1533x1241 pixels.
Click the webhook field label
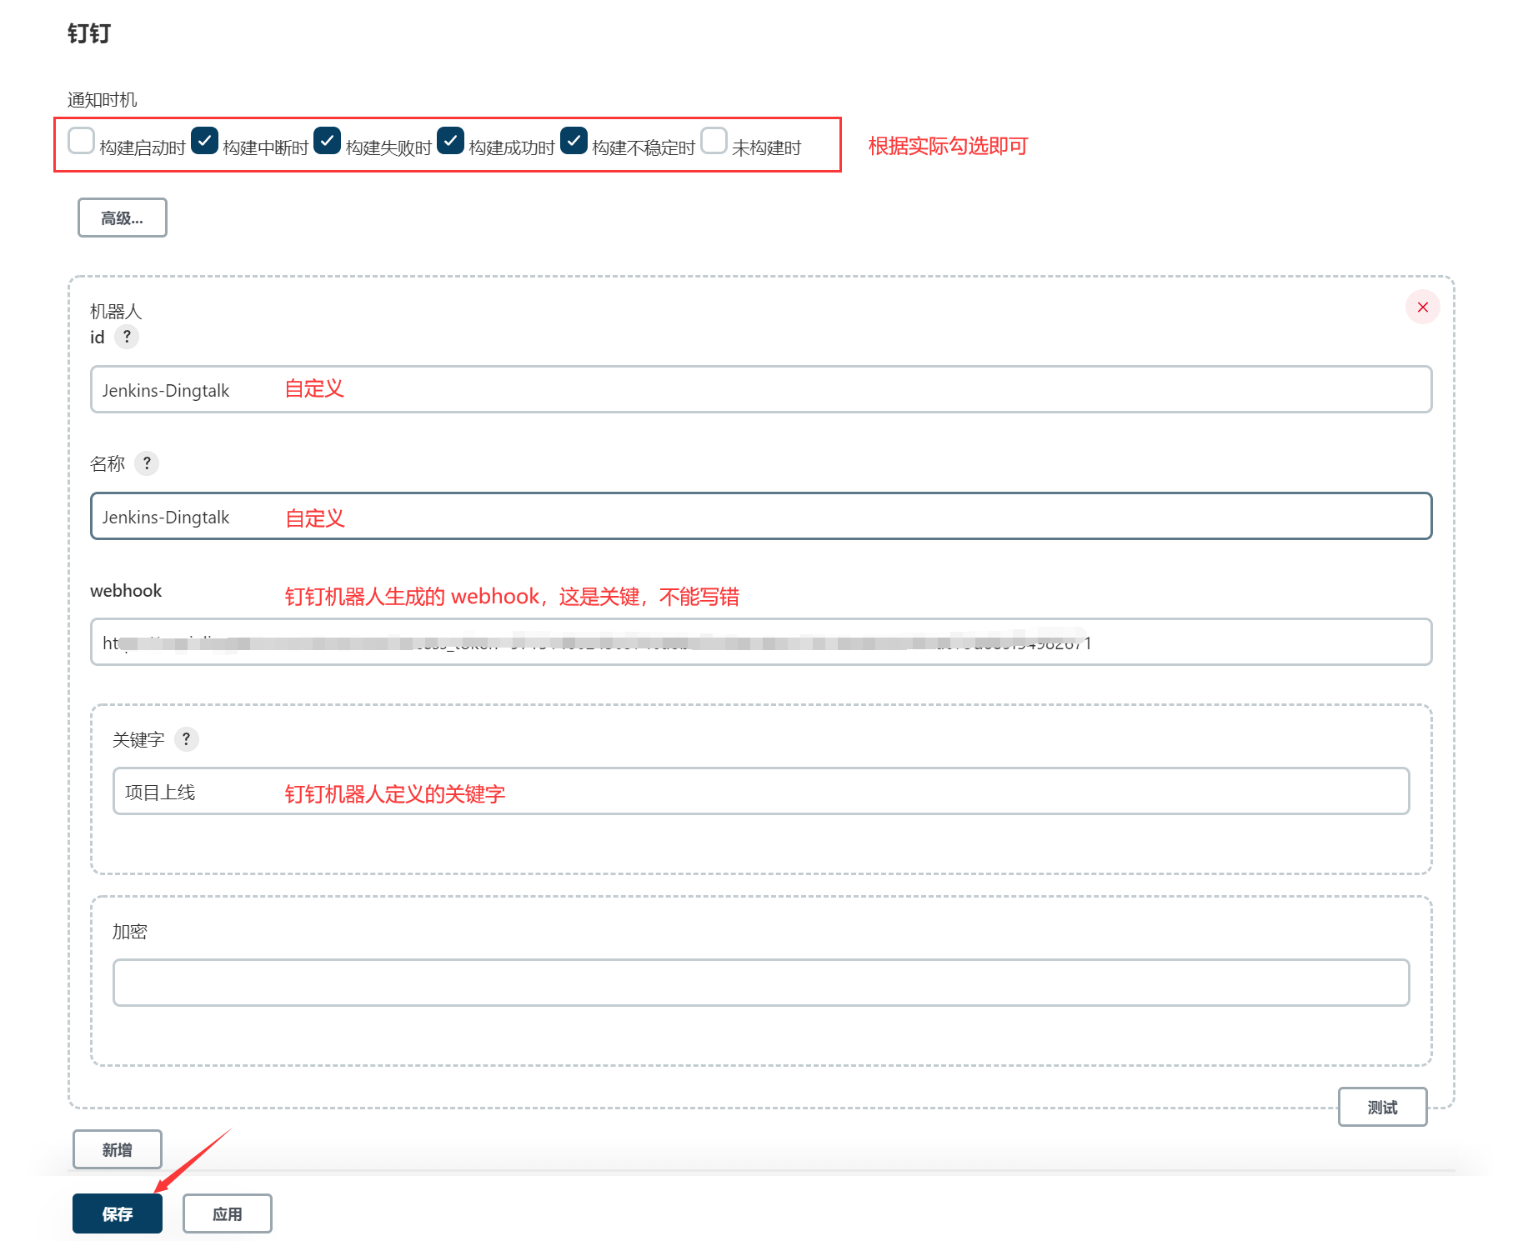[x=126, y=590]
